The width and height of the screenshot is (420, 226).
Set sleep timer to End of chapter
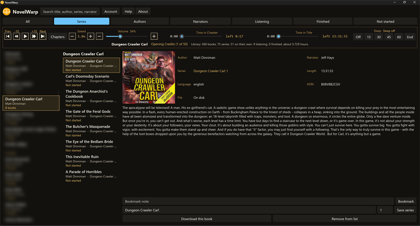pyautogui.click(x=410, y=37)
